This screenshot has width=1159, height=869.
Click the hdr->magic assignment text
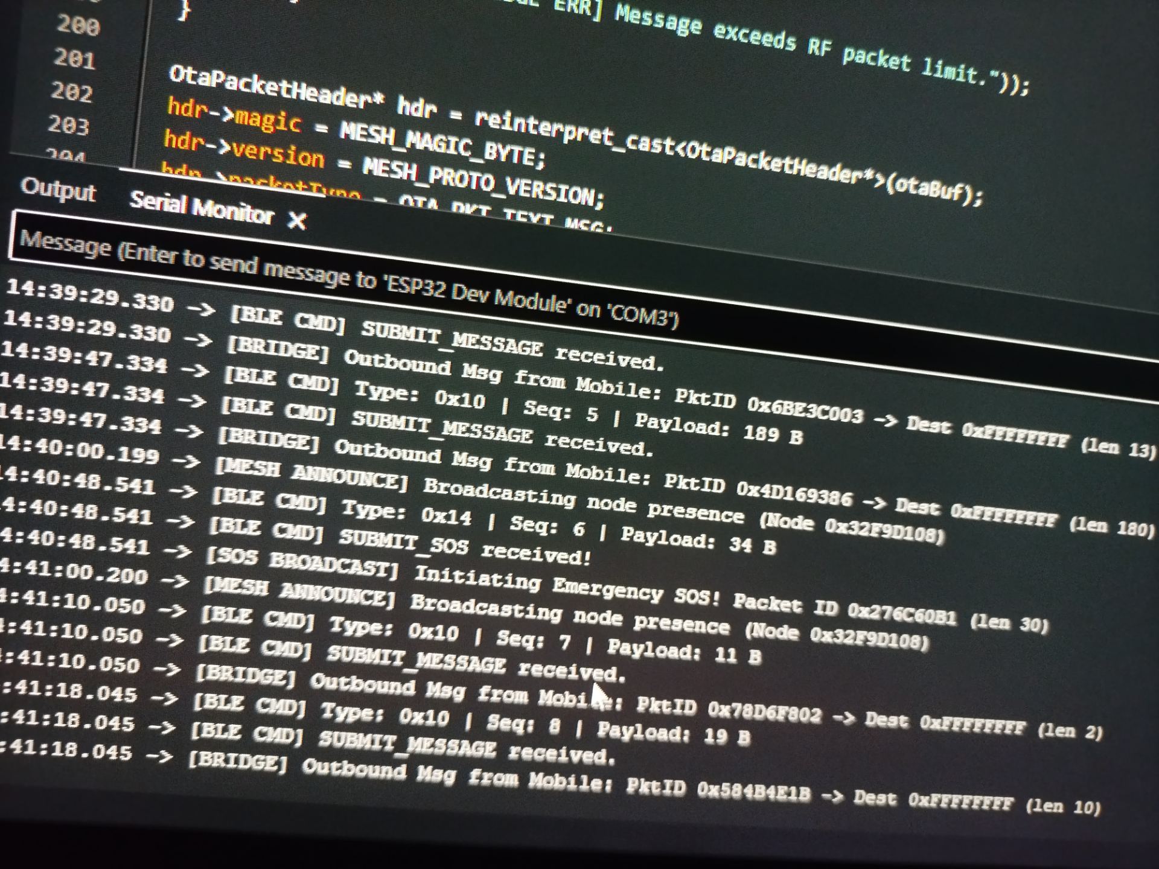tap(234, 115)
